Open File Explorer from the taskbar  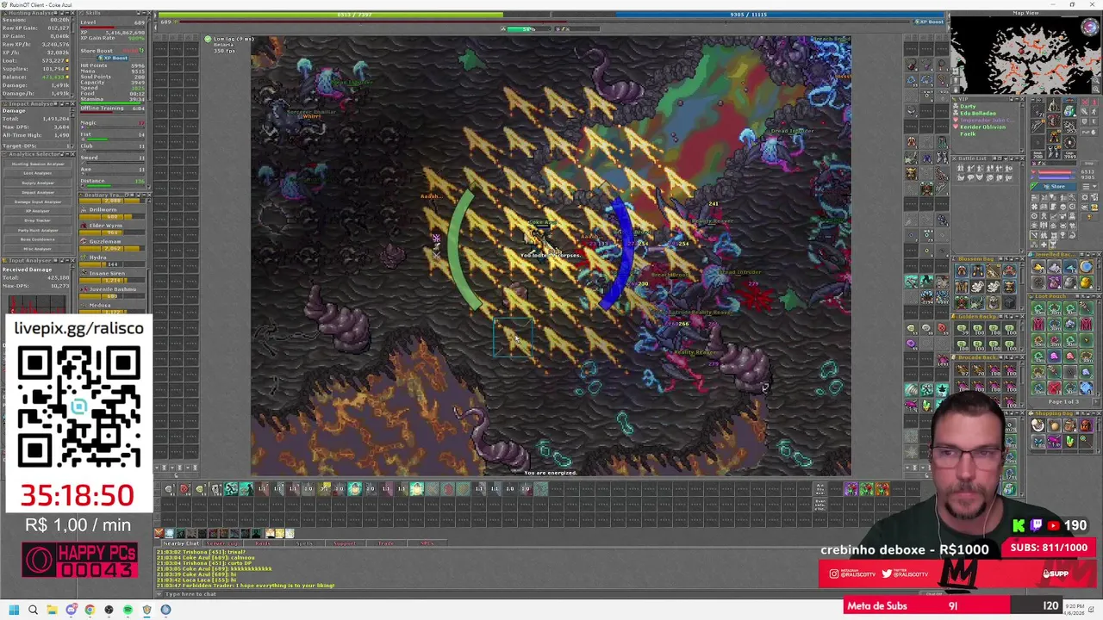coord(52,610)
